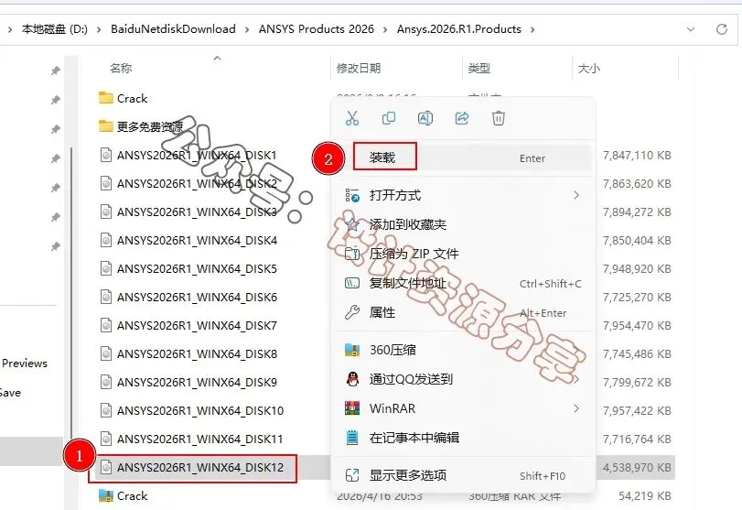
Task: Click the 打开方式 icon
Action: coord(352,195)
